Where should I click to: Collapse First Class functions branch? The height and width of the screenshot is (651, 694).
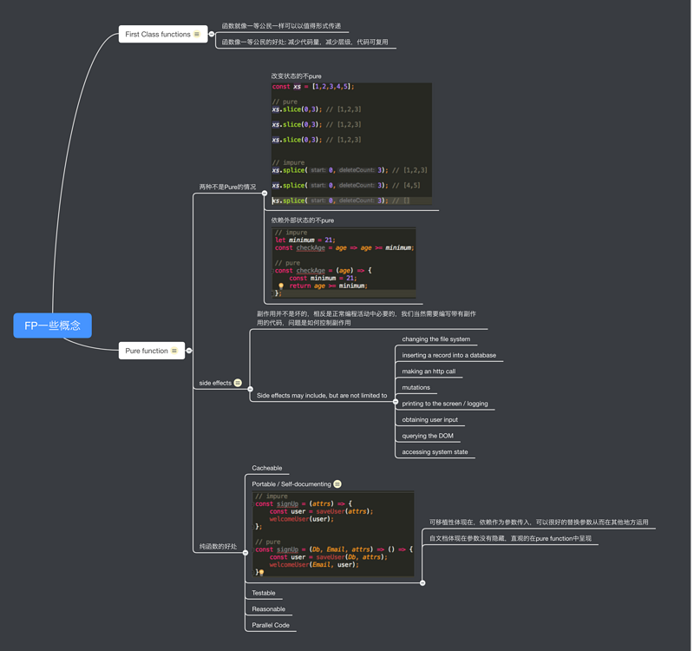click(x=212, y=34)
